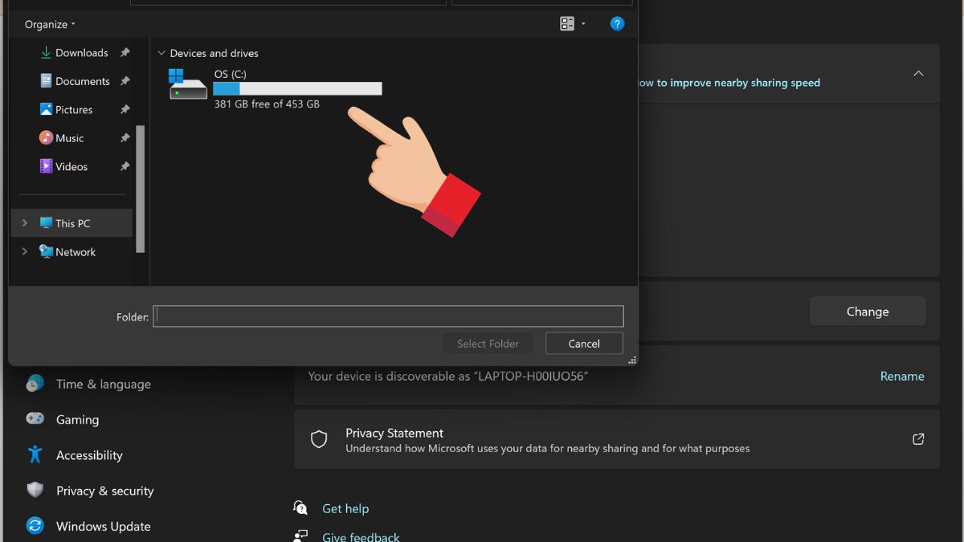Expand the Network tree node
The width and height of the screenshot is (964, 542).
coord(24,251)
